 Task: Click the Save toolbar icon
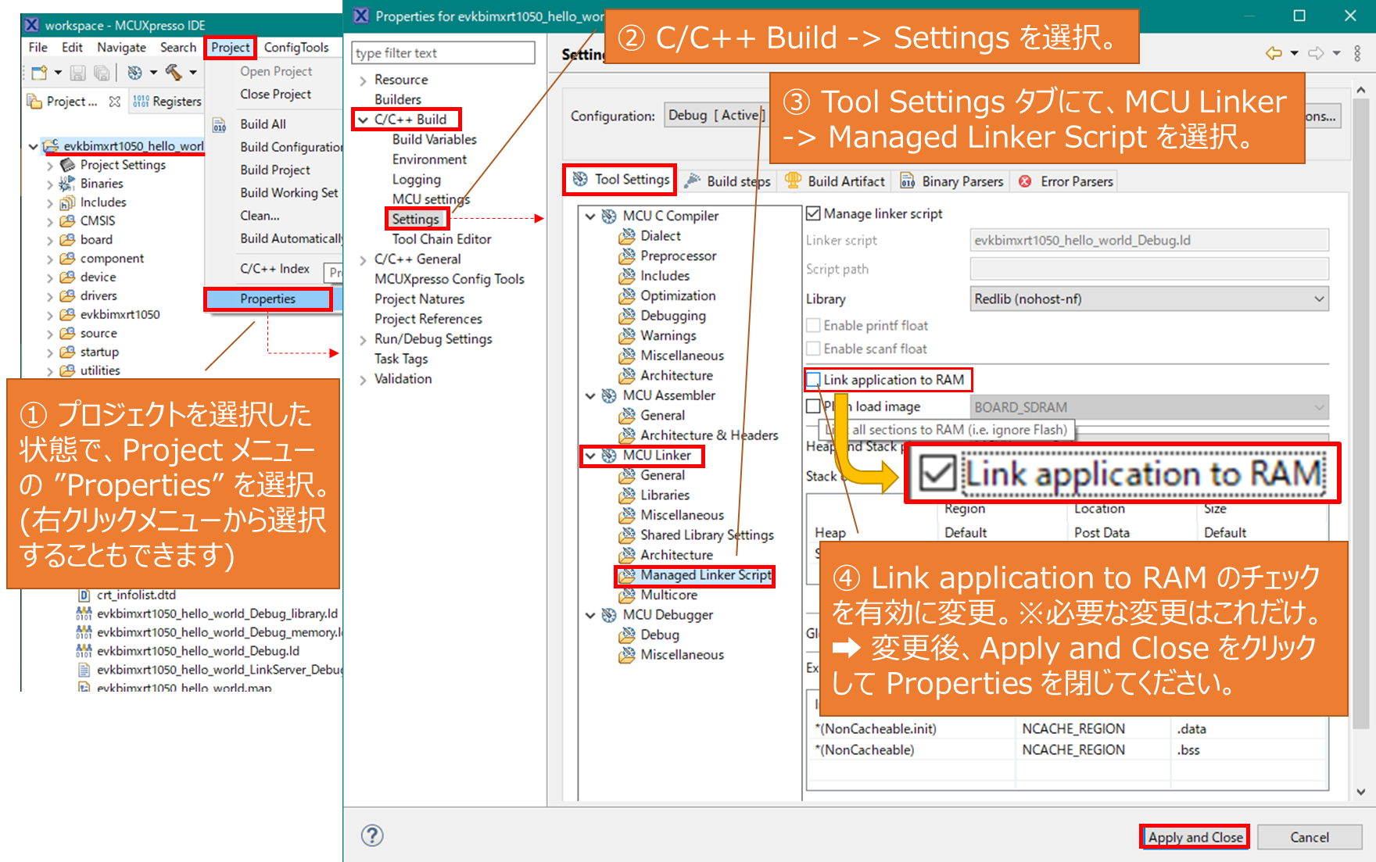(x=77, y=73)
